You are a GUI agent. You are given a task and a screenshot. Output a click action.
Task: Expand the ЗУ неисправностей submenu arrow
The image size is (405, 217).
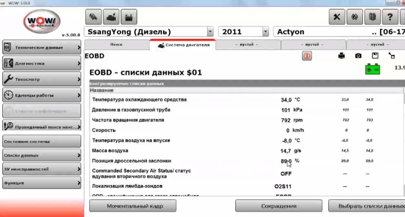tap(79, 169)
